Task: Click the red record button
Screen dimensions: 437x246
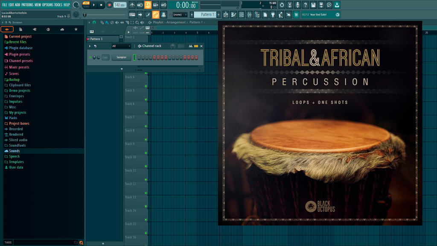Action: [109, 5]
